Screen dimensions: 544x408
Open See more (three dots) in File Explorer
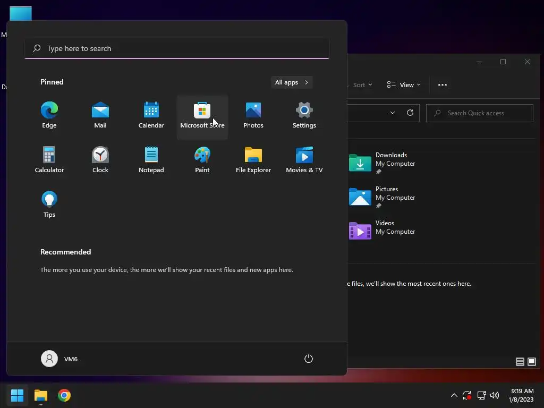[443, 85]
